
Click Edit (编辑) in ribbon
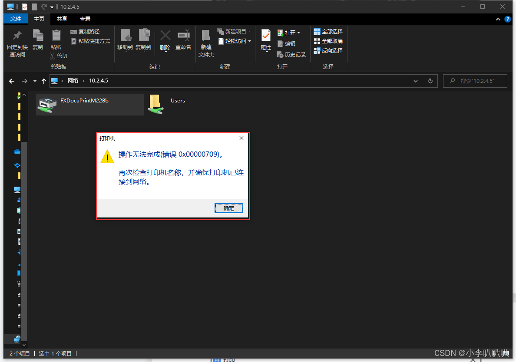click(286, 44)
